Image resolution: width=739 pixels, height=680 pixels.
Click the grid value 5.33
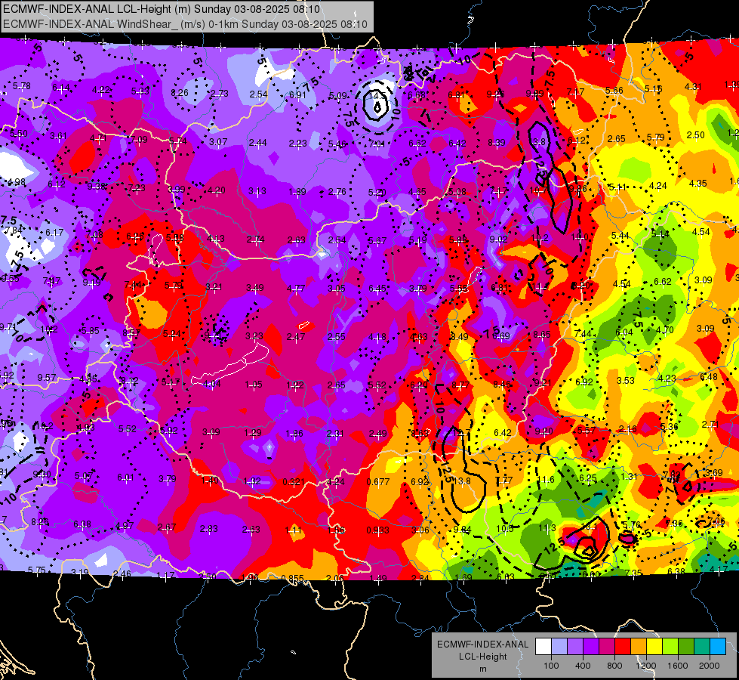(140, 91)
